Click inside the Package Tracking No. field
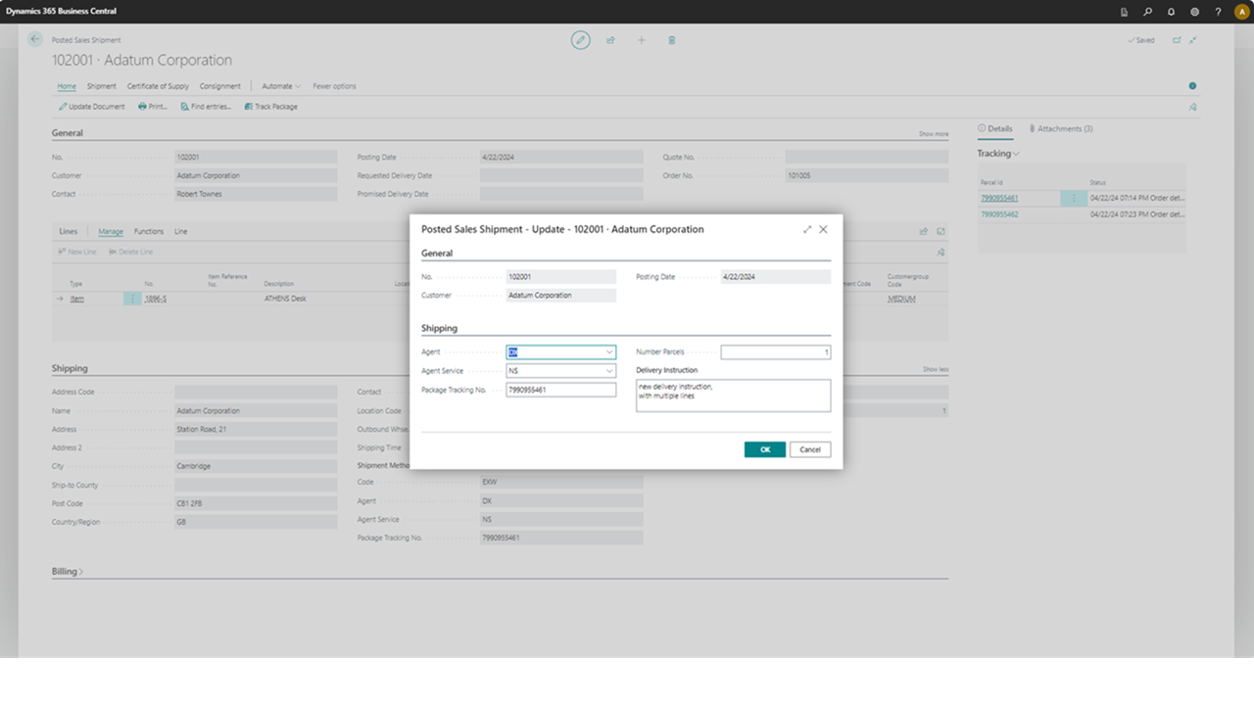1254x705 pixels. click(560, 390)
